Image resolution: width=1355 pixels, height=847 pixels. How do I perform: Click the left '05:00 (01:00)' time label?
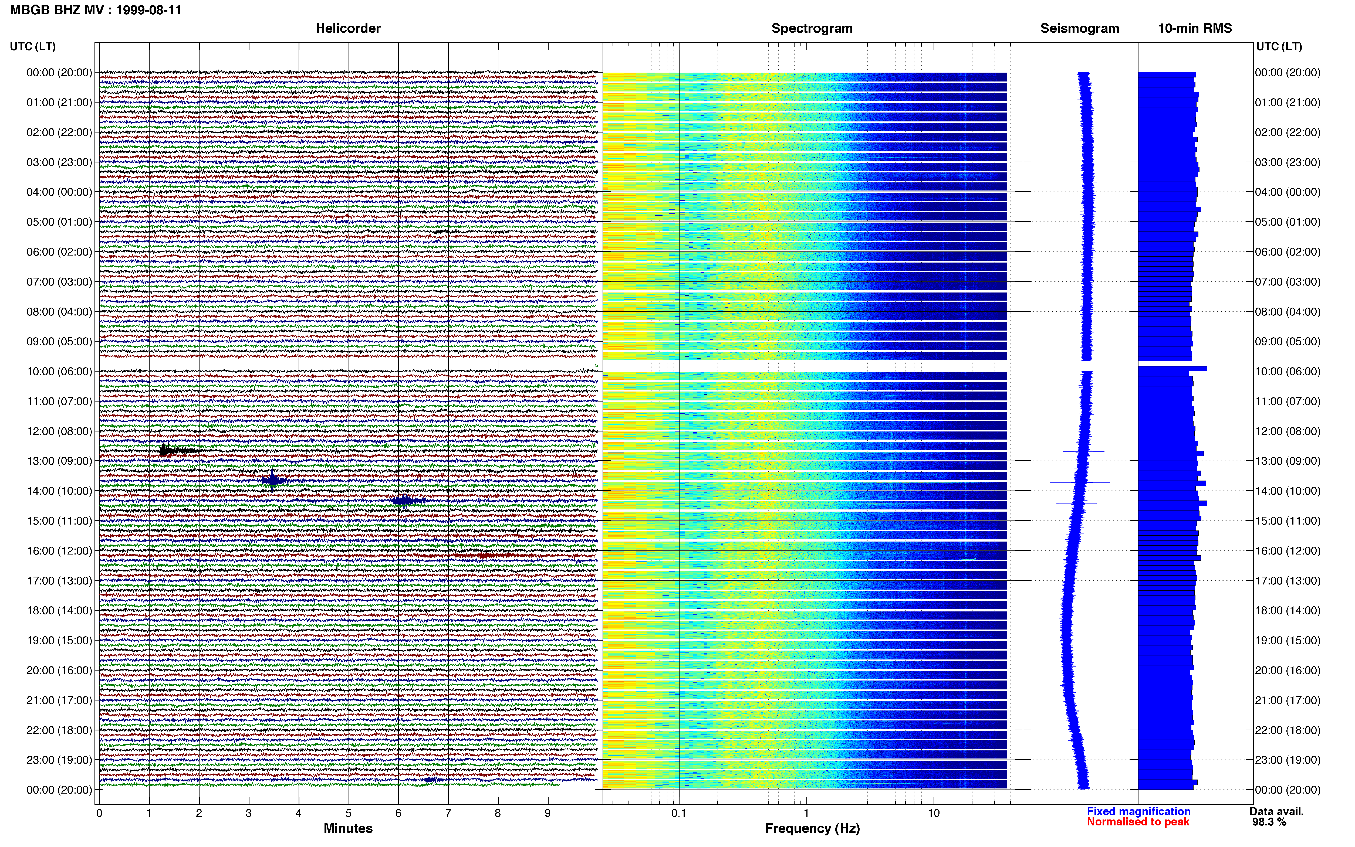[x=59, y=222]
